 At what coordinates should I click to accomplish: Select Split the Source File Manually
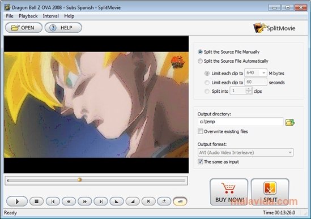click(x=229, y=52)
